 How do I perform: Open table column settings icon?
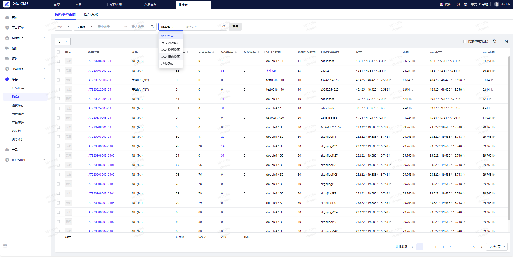pyautogui.click(x=507, y=41)
